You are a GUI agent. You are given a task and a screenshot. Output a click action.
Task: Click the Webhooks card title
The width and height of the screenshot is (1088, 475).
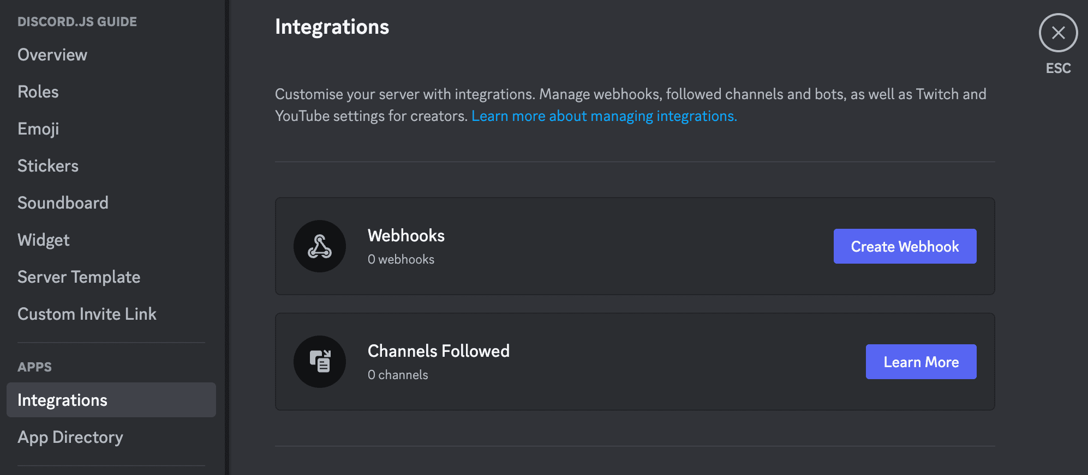(x=406, y=236)
